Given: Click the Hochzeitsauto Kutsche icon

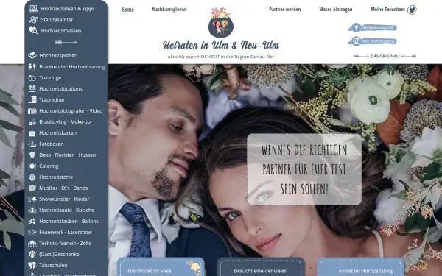Looking at the screenshot, I should [32, 210].
